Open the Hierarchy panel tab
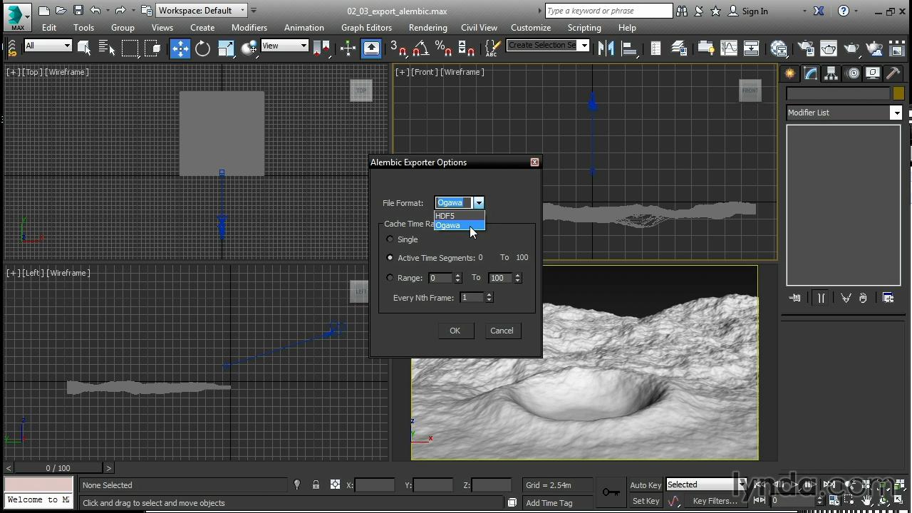 (831, 73)
